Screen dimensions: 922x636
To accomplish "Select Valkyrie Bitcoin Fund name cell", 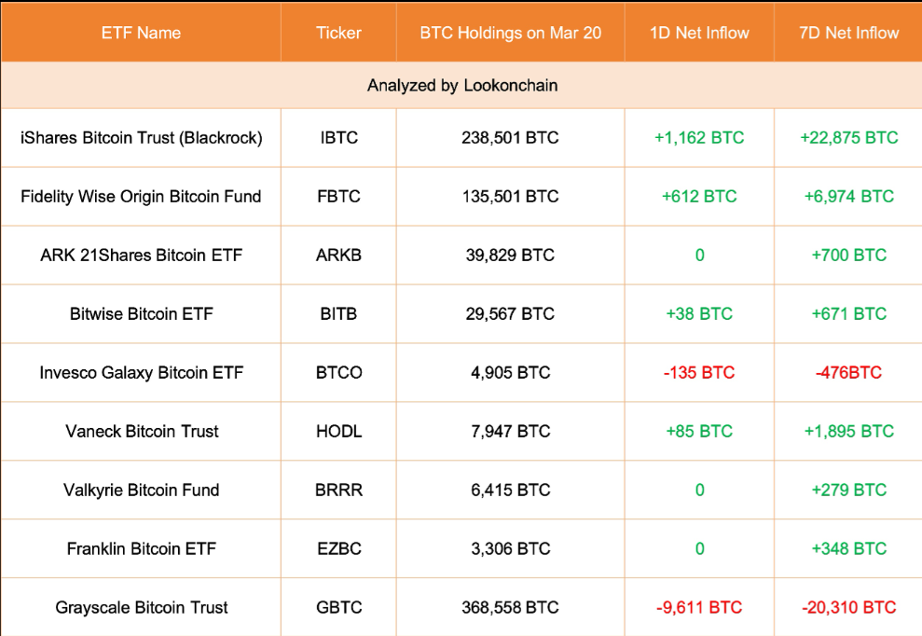I will pos(141,491).
